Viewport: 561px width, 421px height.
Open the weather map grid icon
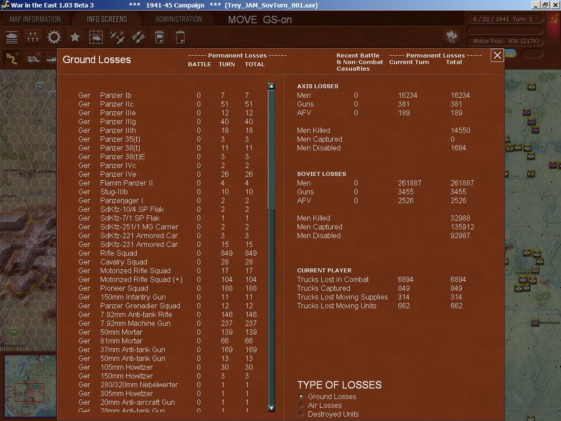96,37
